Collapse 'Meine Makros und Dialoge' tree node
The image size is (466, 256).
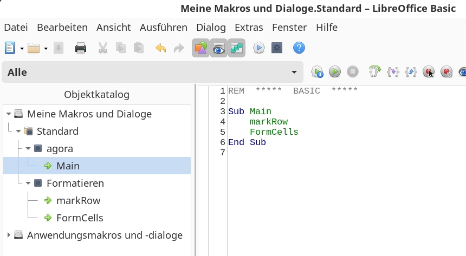(9, 114)
